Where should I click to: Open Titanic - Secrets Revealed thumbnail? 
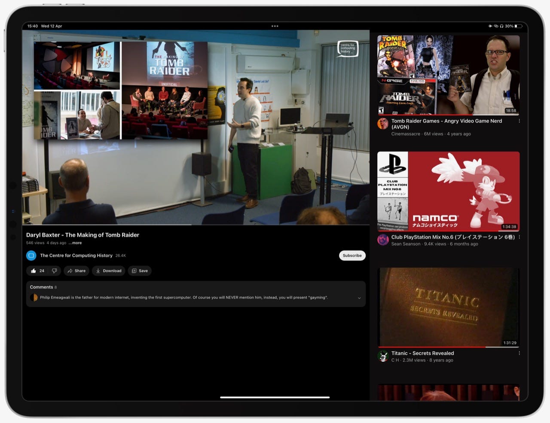click(448, 307)
